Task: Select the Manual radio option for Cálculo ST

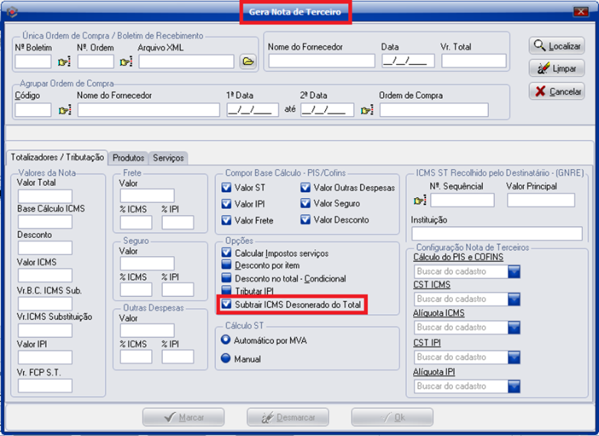Action: click(x=226, y=359)
